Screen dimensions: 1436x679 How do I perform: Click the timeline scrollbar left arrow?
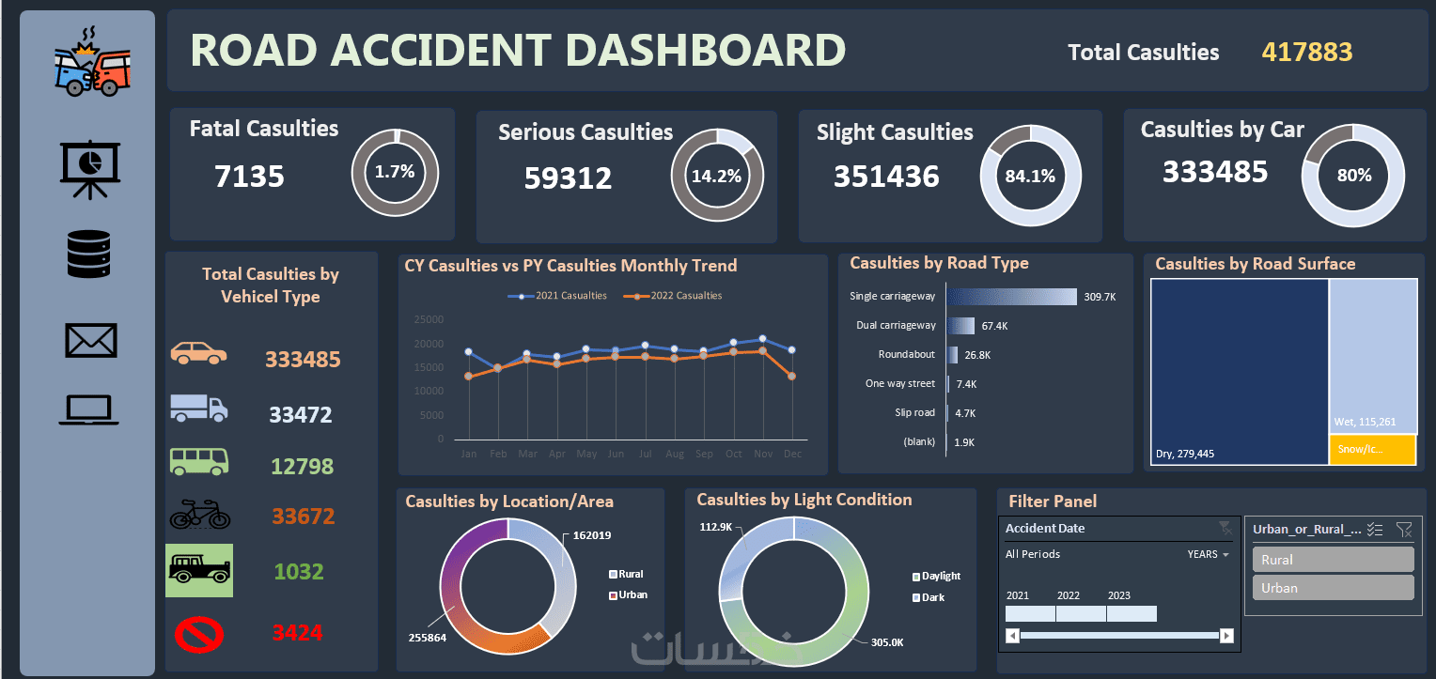(1012, 636)
